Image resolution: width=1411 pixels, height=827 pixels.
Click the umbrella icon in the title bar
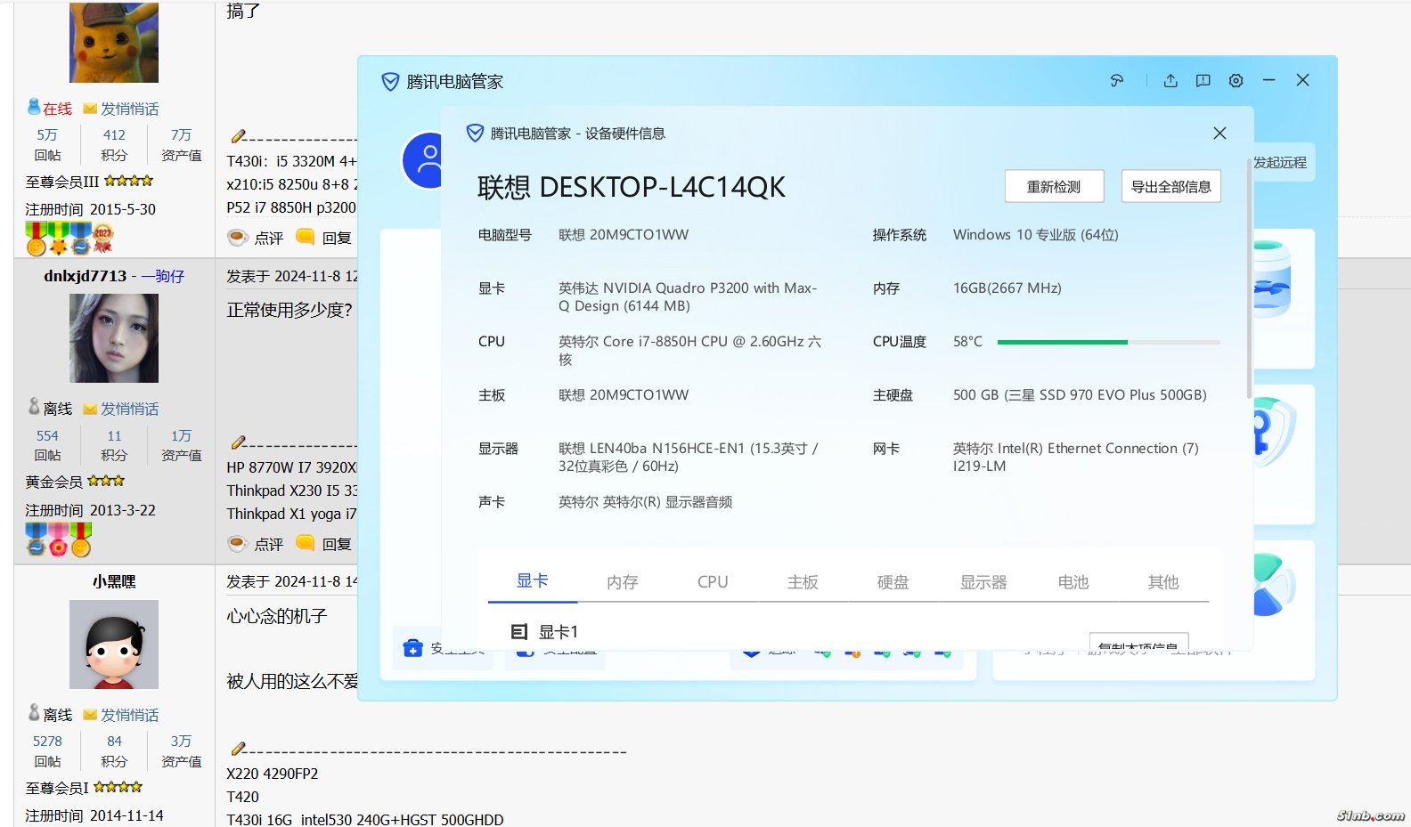pos(1117,81)
